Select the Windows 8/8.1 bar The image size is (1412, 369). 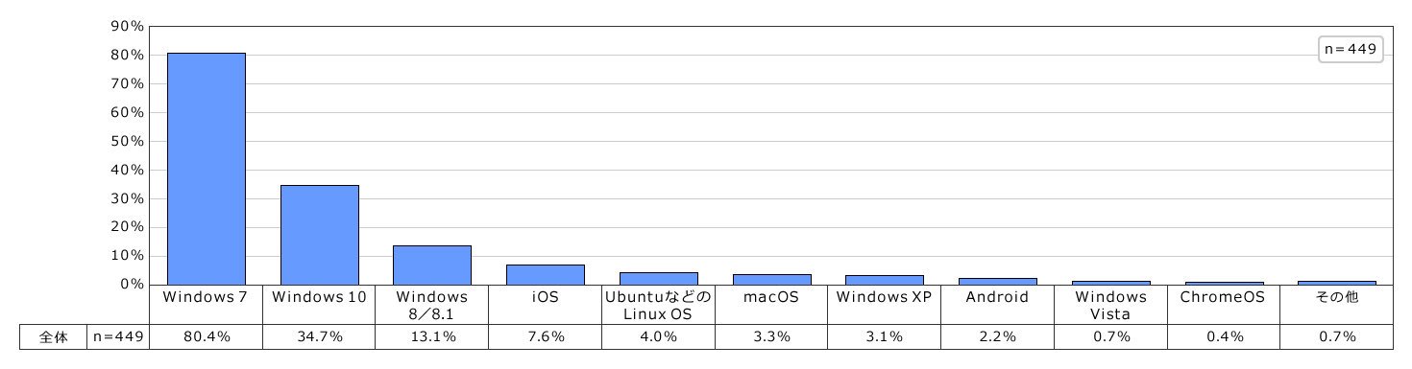(432, 265)
